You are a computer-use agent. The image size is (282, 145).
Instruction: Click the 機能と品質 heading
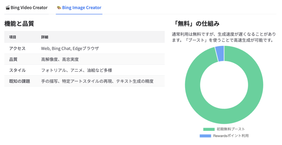tap(19, 24)
